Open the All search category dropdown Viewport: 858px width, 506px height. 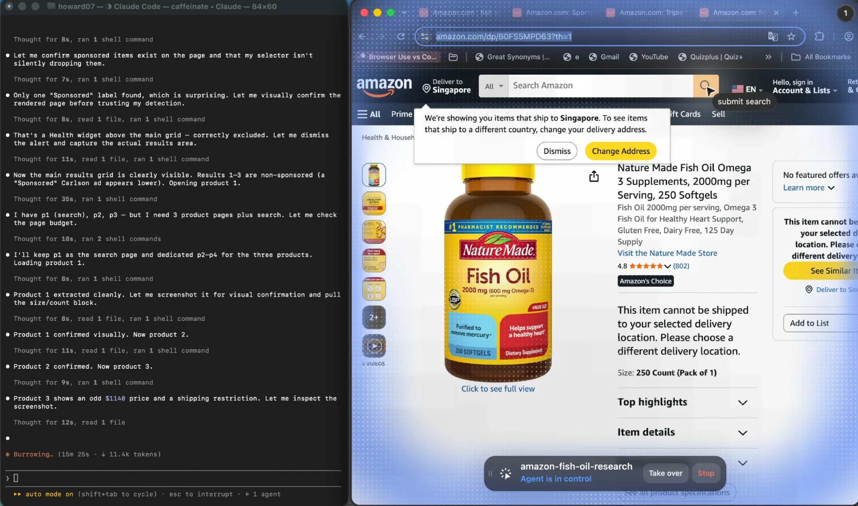[493, 86]
